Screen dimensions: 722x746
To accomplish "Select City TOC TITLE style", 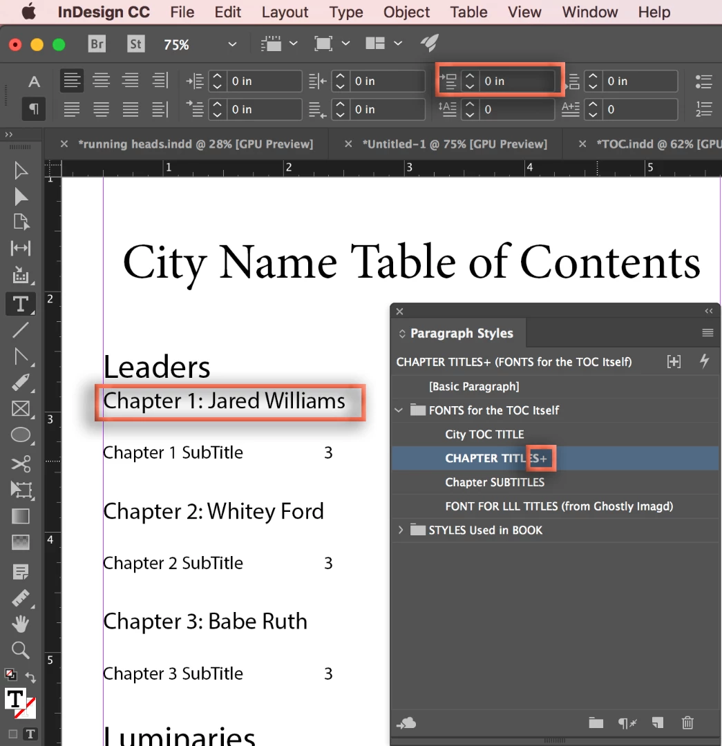I will [x=555, y=434].
